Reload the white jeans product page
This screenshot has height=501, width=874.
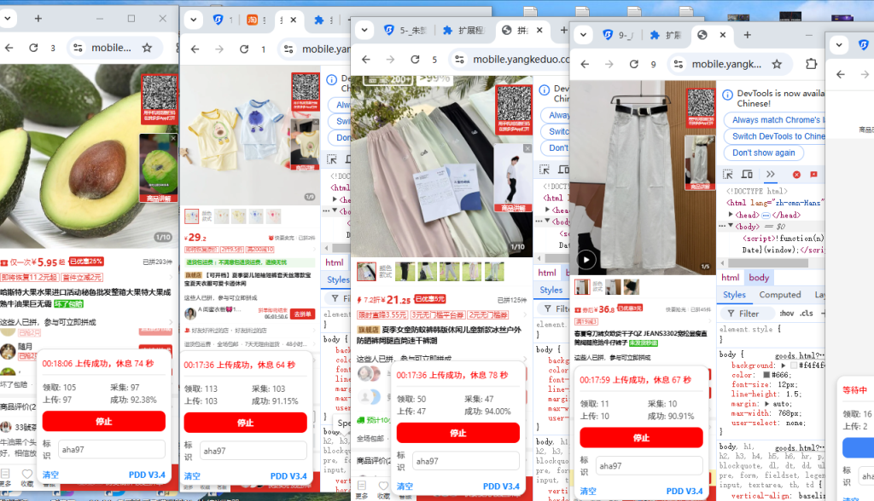click(x=634, y=64)
